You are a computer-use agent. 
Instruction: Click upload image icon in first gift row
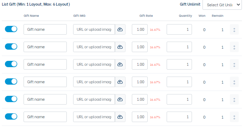(120, 29)
